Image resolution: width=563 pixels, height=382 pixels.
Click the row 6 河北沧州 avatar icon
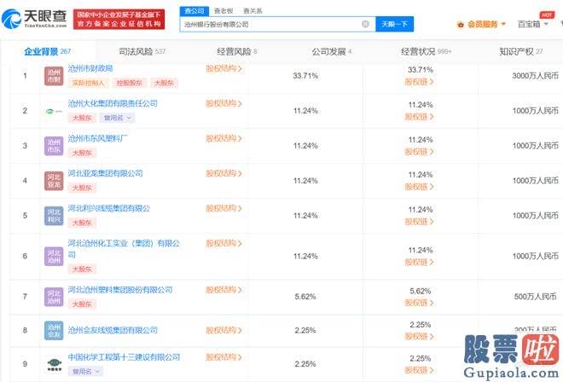point(54,257)
